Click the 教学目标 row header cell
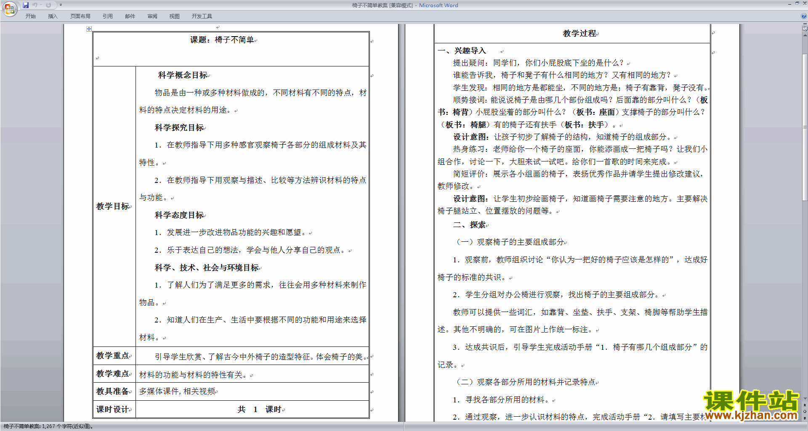This screenshot has width=808, height=431. click(x=114, y=206)
